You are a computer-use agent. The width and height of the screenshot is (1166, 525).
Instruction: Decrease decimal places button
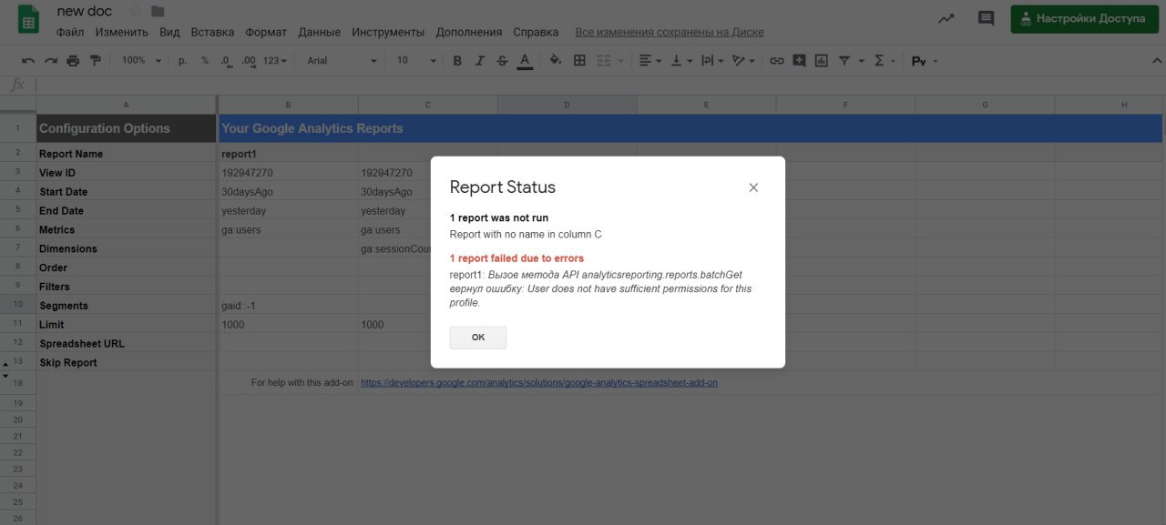(226, 61)
